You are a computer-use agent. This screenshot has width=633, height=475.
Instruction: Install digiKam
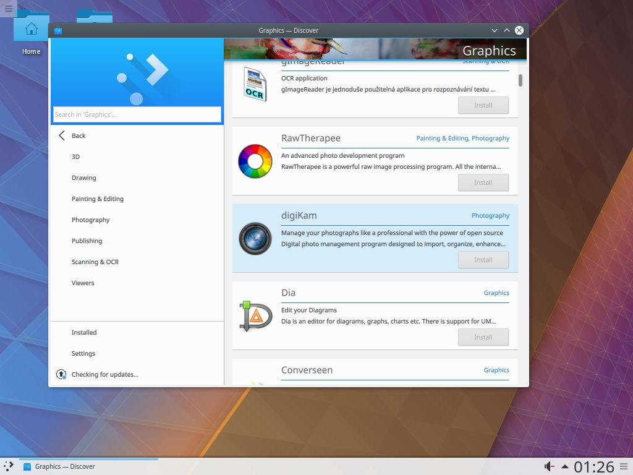coord(483,260)
